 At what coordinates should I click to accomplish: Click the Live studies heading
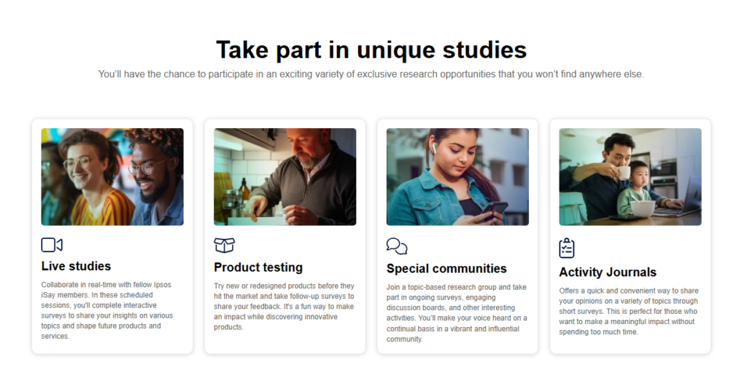coord(77,266)
